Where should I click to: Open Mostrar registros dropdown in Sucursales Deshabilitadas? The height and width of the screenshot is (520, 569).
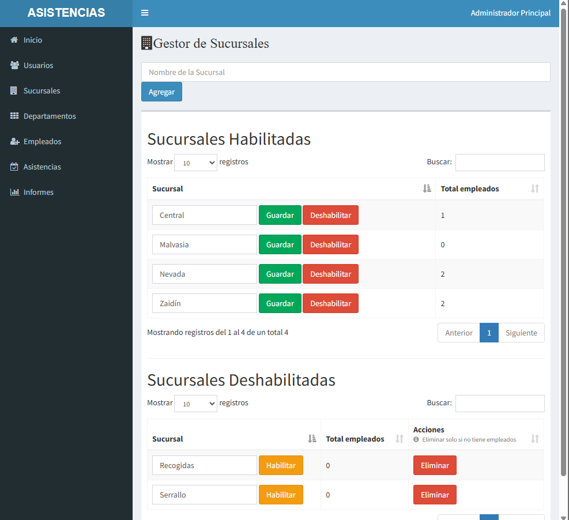[x=195, y=404]
